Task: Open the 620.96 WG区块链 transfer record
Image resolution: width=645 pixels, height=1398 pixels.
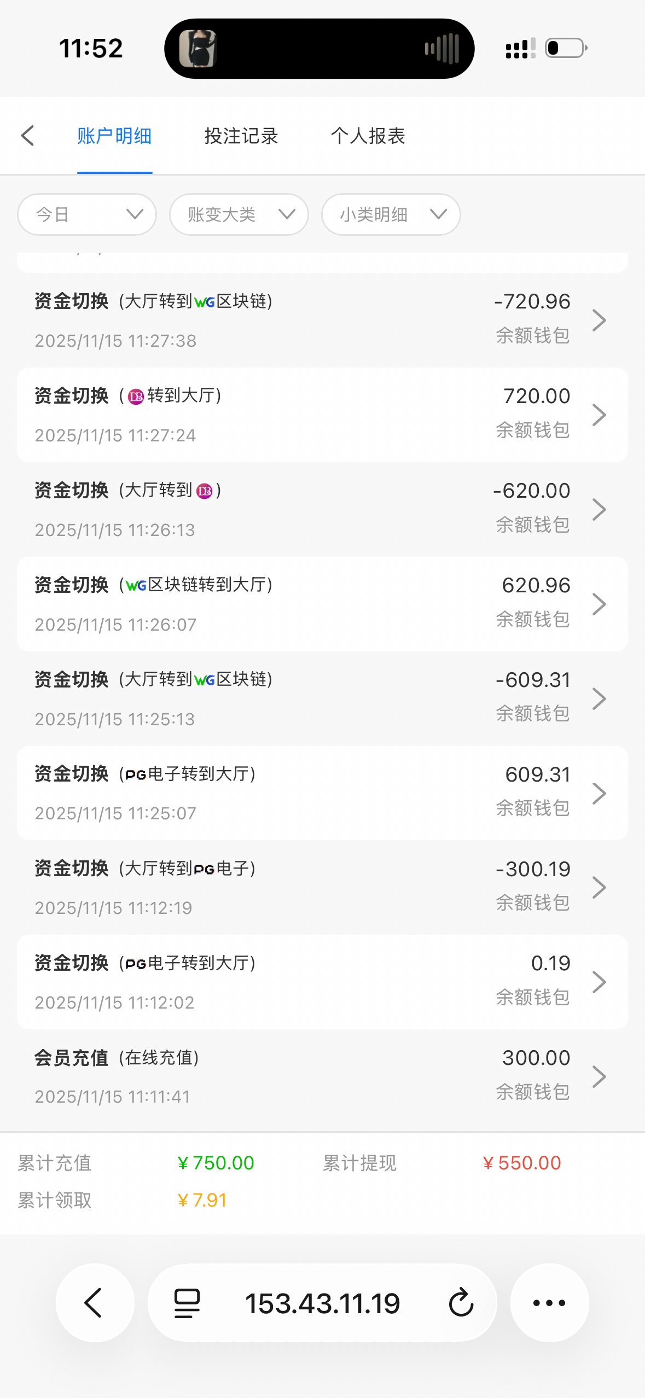Action: coord(322,604)
